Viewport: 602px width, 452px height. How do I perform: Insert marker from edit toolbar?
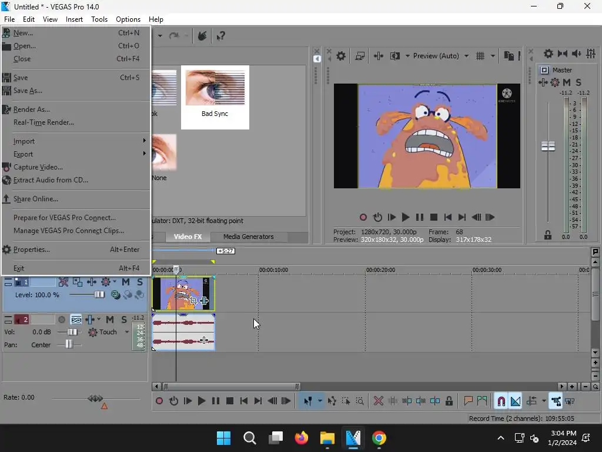pos(468,401)
